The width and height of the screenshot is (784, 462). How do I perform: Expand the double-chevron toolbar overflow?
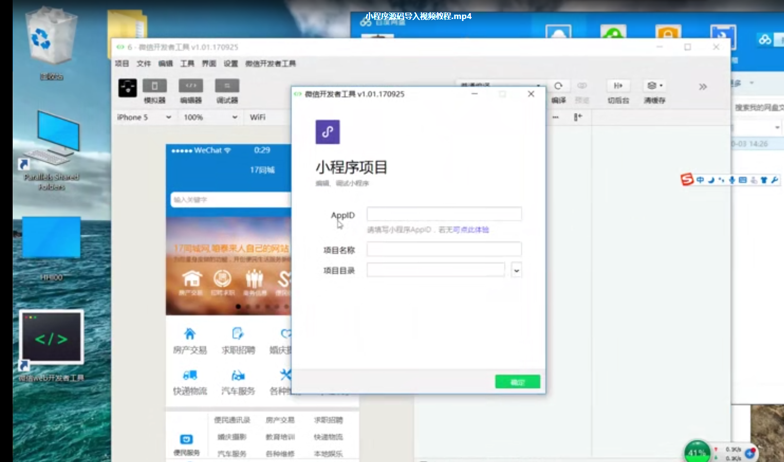(x=703, y=87)
